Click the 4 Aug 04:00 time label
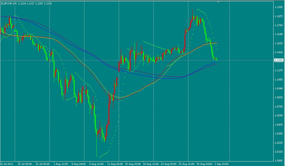This screenshot has width=285, height=166. coord(79,164)
